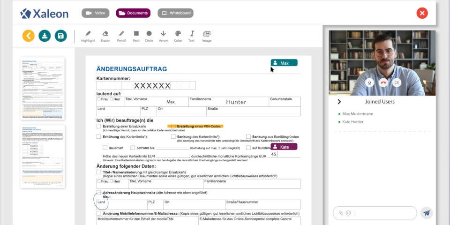Click the Kontoeingänge field showing 45
Viewport: 450px width, 225px height.
(x=284, y=154)
